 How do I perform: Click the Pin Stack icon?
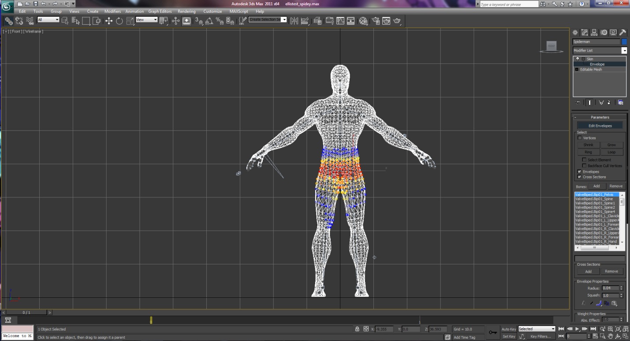pyautogui.click(x=578, y=102)
